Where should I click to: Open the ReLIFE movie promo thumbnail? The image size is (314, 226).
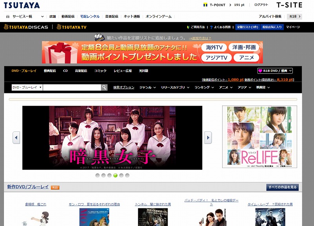[x=259, y=137]
